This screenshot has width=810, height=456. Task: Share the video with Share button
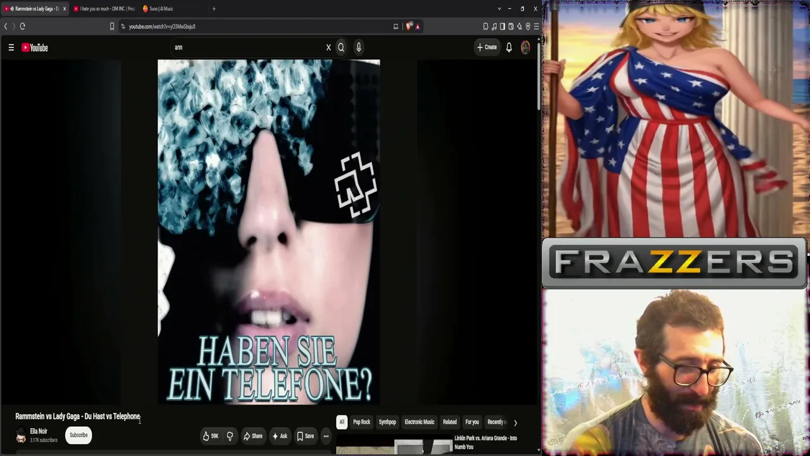pyautogui.click(x=253, y=436)
